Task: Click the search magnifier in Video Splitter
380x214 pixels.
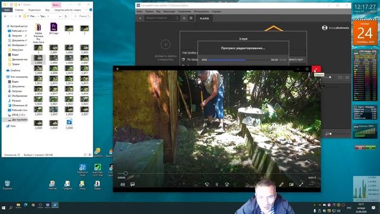Action: pyautogui.click(x=177, y=18)
